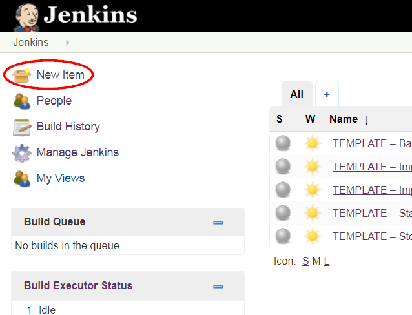The width and height of the screenshot is (412, 315).
Task: Click the Manage Jenkins gear icon
Action: pyautogui.click(x=22, y=153)
